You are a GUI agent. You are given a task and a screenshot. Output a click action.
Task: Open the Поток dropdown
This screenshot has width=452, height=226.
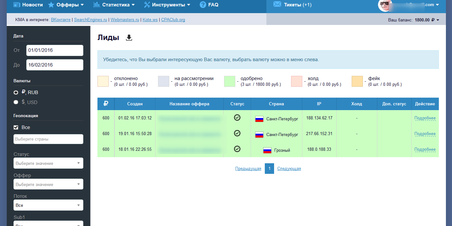[48, 205]
